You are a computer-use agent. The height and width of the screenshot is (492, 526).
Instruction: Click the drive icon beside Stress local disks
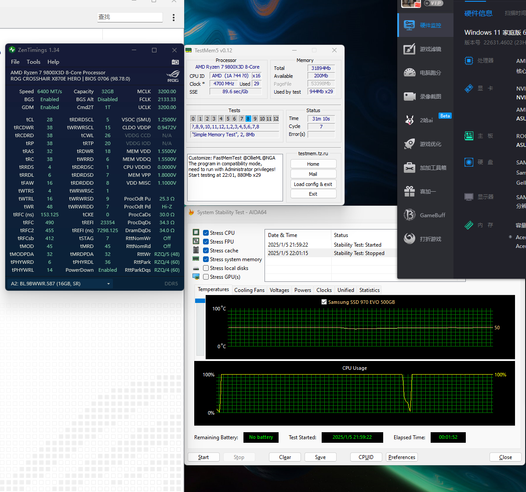[196, 268]
